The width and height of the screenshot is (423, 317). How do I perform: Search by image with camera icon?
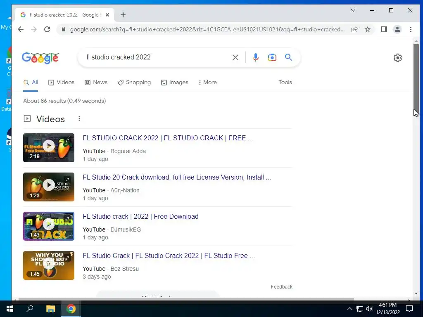[x=272, y=57]
